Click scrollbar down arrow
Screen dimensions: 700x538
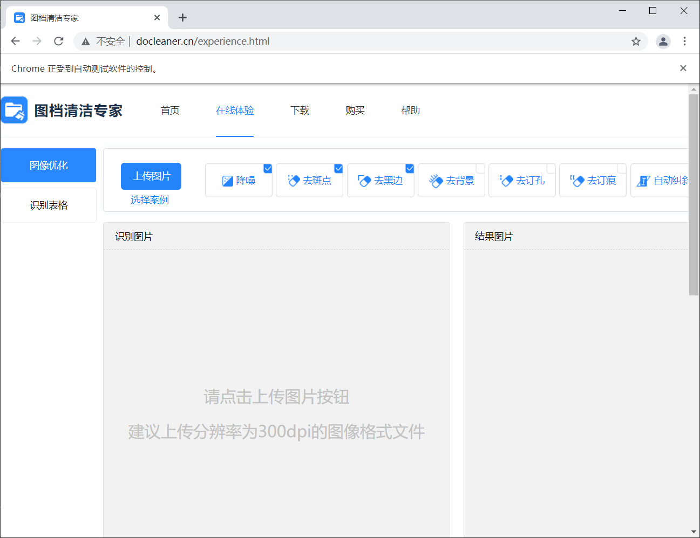coord(694,532)
